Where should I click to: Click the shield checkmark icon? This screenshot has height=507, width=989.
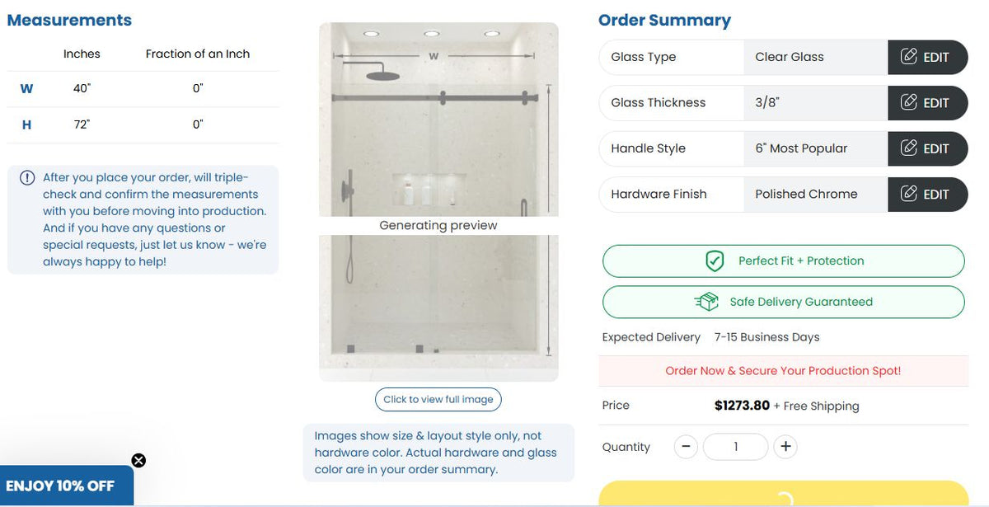pyautogui.click(x=715, y=261)
